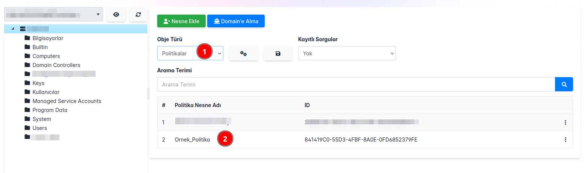The width and height of the screenshot is (584, 173).
Task: Select Domain Controllers in the tree
Action: [x=56, y=65]
